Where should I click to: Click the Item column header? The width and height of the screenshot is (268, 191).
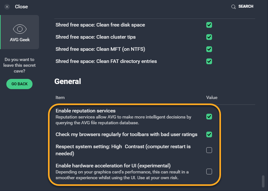[60, 97]
